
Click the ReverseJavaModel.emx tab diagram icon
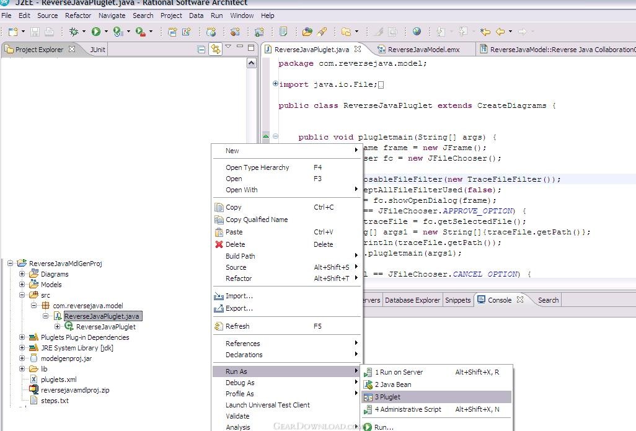(381, 50)
